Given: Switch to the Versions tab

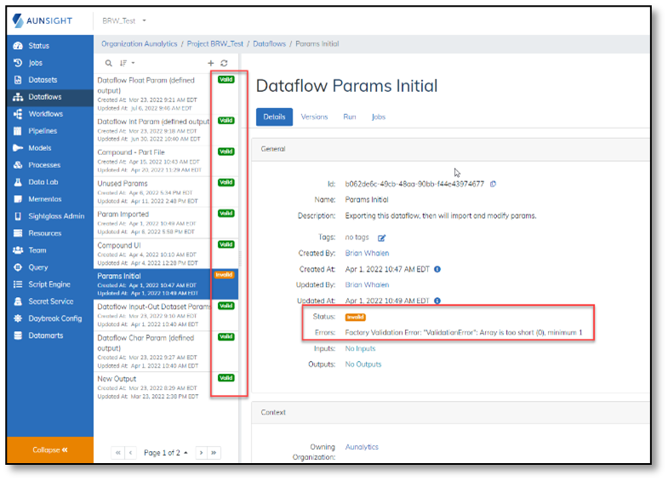Looking at the screenshot, I should [314, 117].
